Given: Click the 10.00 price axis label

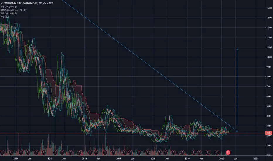Looking at the screenshot, I should click(269, 57).
